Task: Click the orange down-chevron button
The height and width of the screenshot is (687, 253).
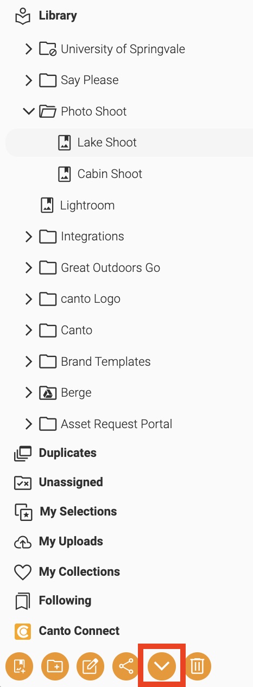Action: coord(162,665)
